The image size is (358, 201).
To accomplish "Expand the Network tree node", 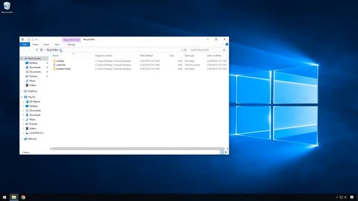I will tap(22, 139).
